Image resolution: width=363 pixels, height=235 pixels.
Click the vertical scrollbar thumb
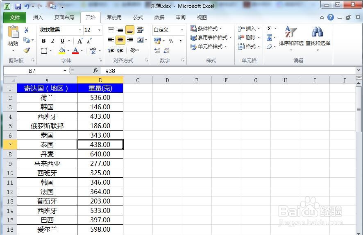click(x=358, y=109)
